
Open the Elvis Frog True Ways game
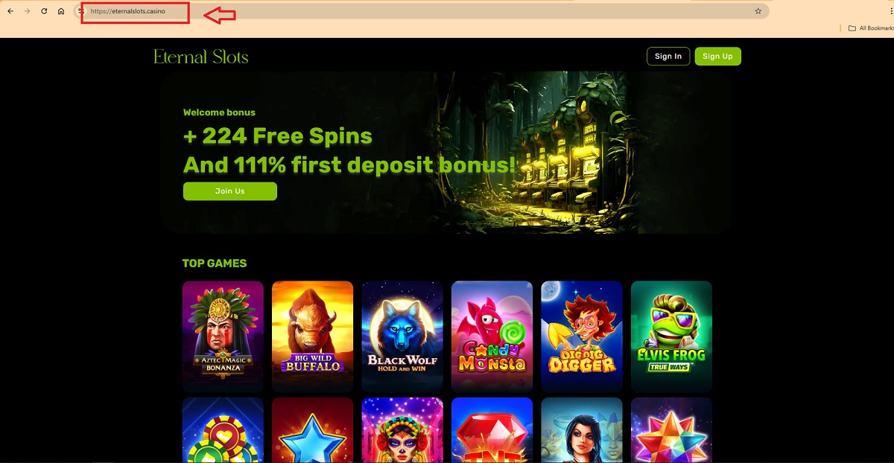pos(671,336)
